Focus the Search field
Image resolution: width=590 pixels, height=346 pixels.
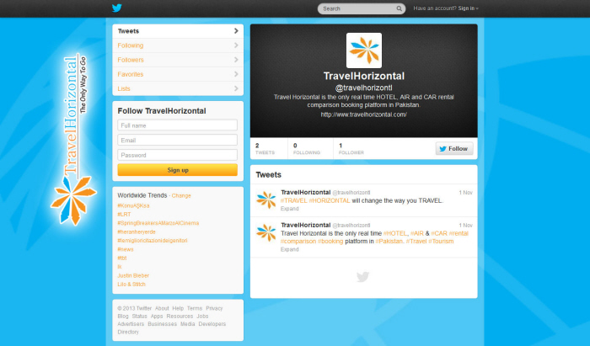point(357,8)
